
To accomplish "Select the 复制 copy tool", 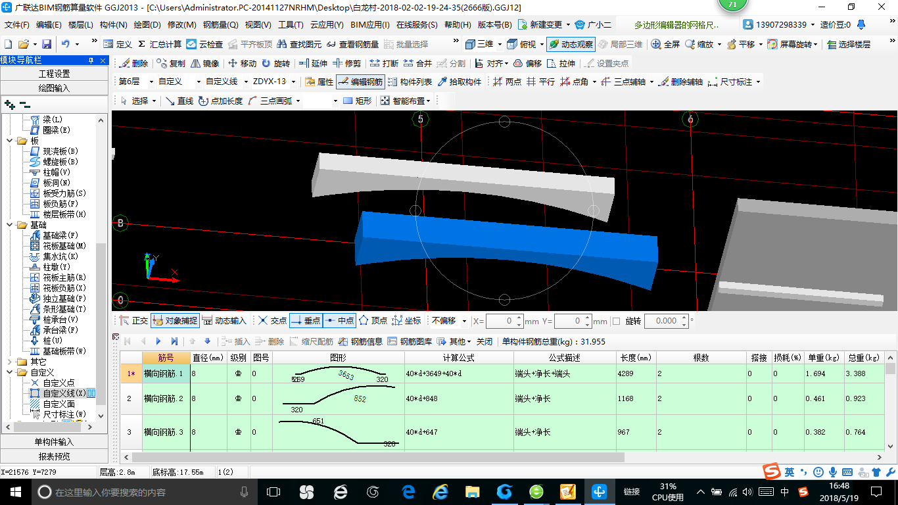I will coord(171,64).
